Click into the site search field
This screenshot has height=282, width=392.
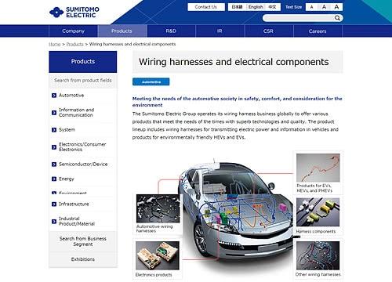point(299,18)
